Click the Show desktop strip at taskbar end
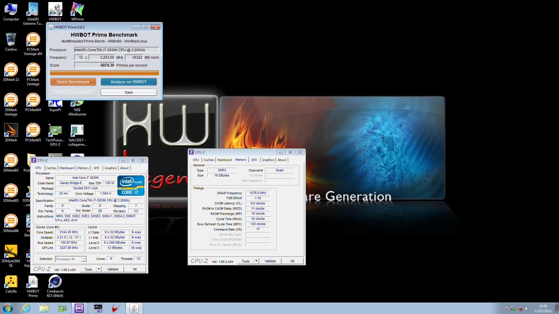 [557, 308]
